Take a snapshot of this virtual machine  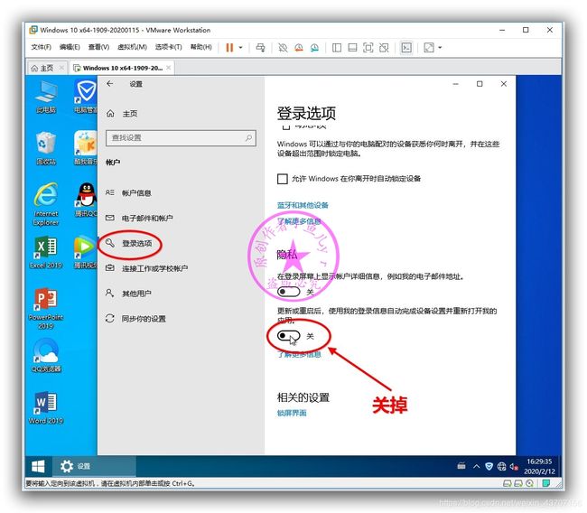point(283,48)
